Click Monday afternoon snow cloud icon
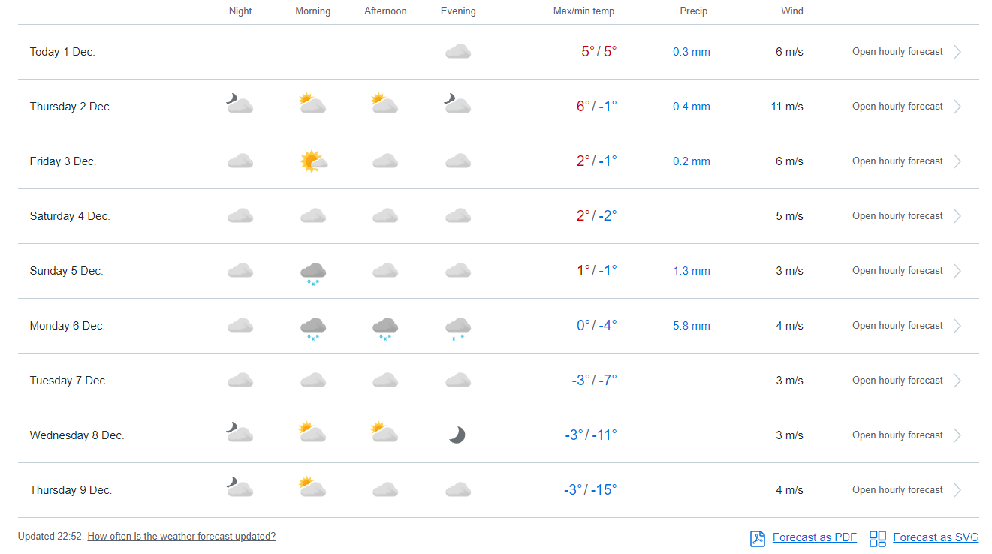The height and width of the screenshot is (554, 992). pos(385,328)
